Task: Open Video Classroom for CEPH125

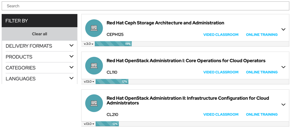Action: tap(221, 35)
